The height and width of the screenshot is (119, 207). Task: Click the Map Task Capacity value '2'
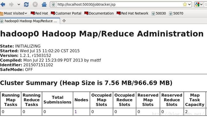(186, 112)
